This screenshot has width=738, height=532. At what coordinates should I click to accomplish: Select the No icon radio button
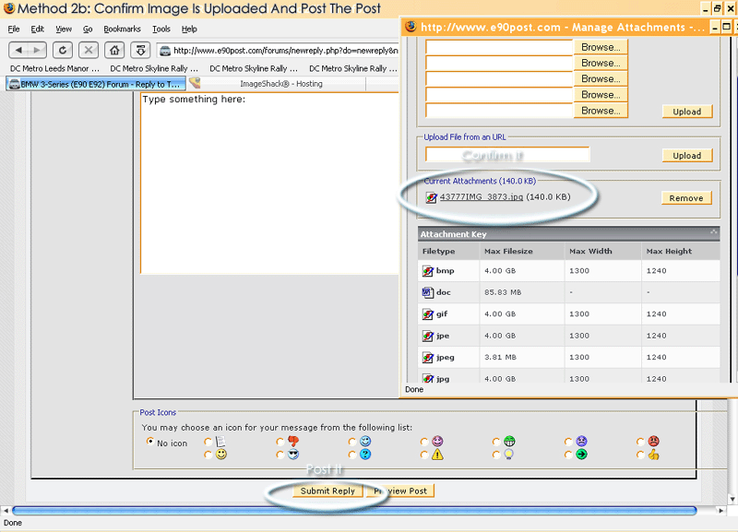(150, 442)
